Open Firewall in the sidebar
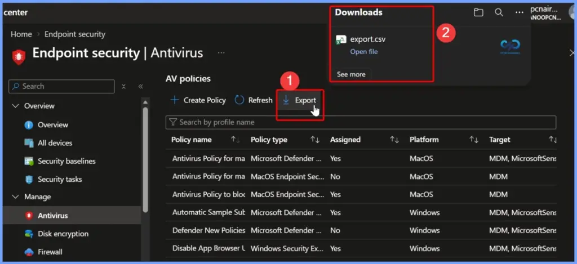This screenshot has width=577, height=264. pyautogui.click(x=50, y=252)
